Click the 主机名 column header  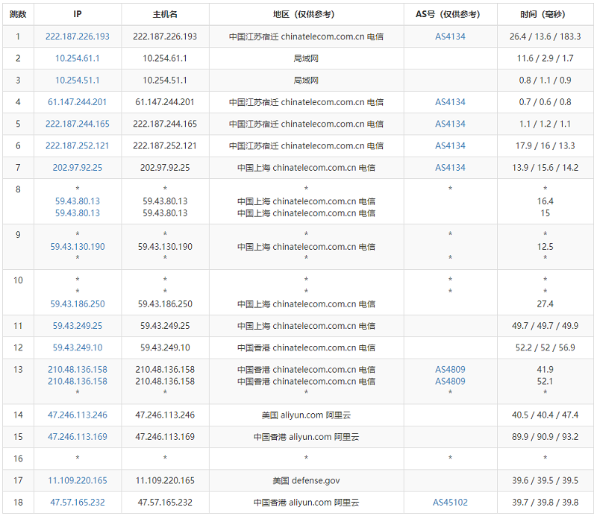165,14
